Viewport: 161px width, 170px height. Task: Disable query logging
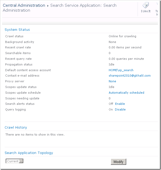pos(120,109)
